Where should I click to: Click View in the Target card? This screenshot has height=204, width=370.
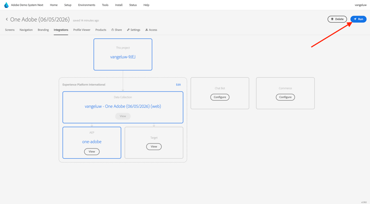(x=154, y=146)
